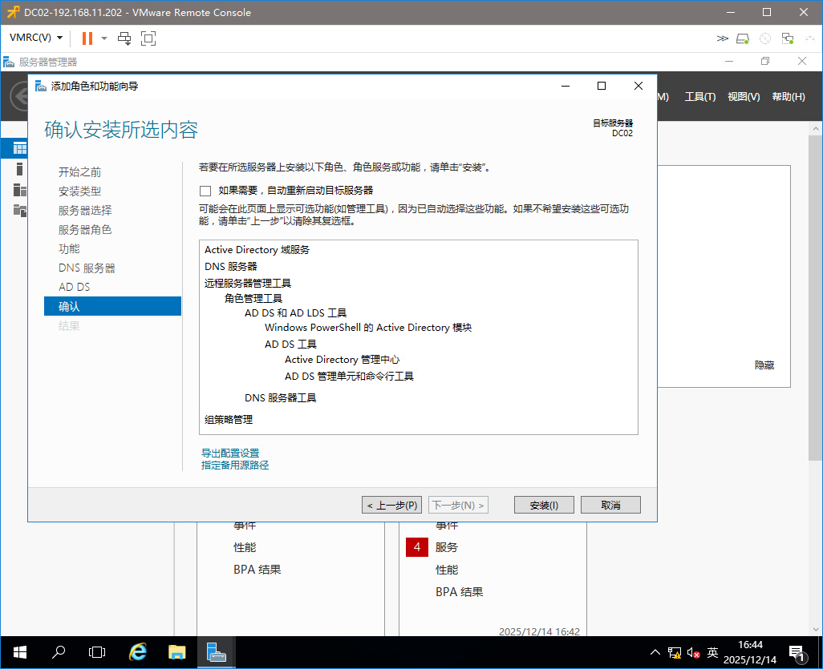Open File Explorer from taskbar
The width and height of the screenshot is (823, 669).
177,653
